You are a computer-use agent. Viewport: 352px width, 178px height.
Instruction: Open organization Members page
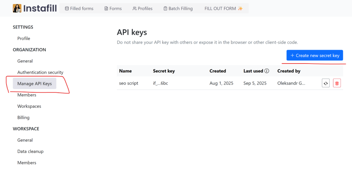click(x=27, y=95)
